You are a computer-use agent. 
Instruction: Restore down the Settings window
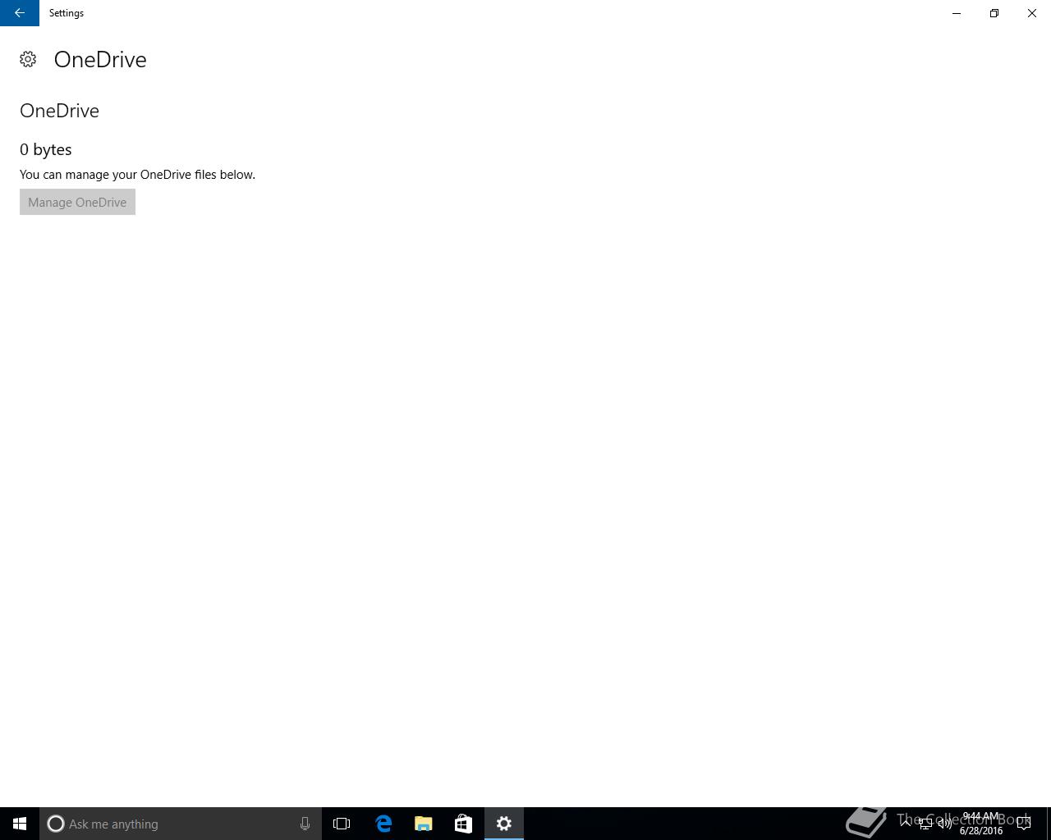(994, 13)
